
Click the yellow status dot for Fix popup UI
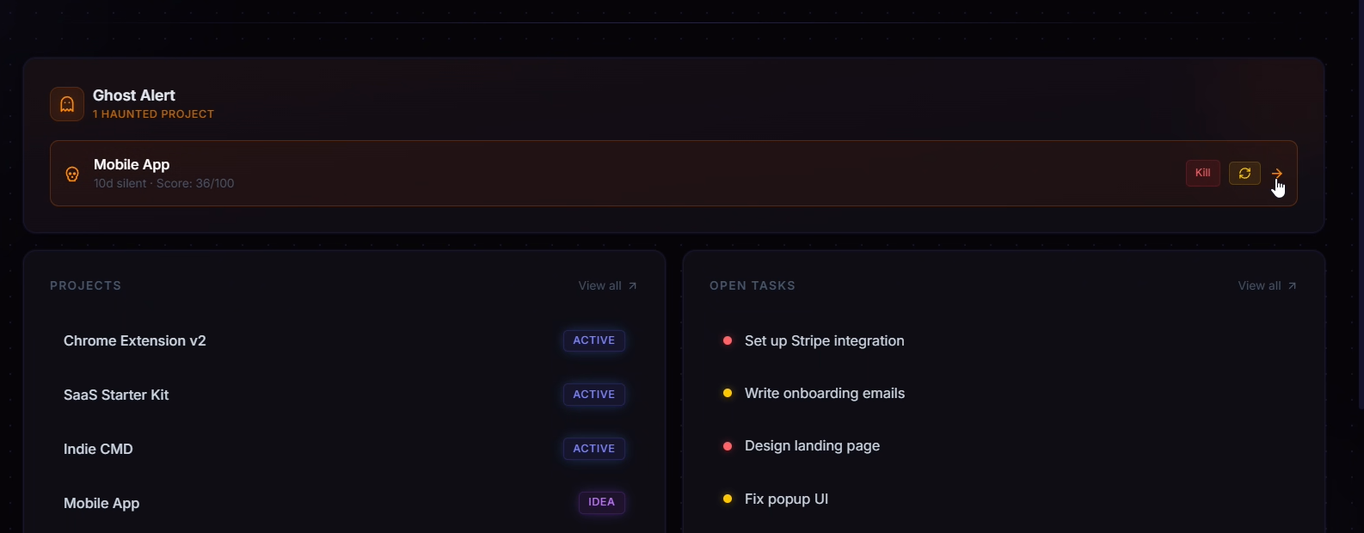click(x=728, y=499)
